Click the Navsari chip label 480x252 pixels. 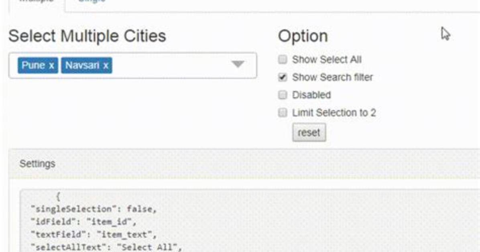(82, 65)
